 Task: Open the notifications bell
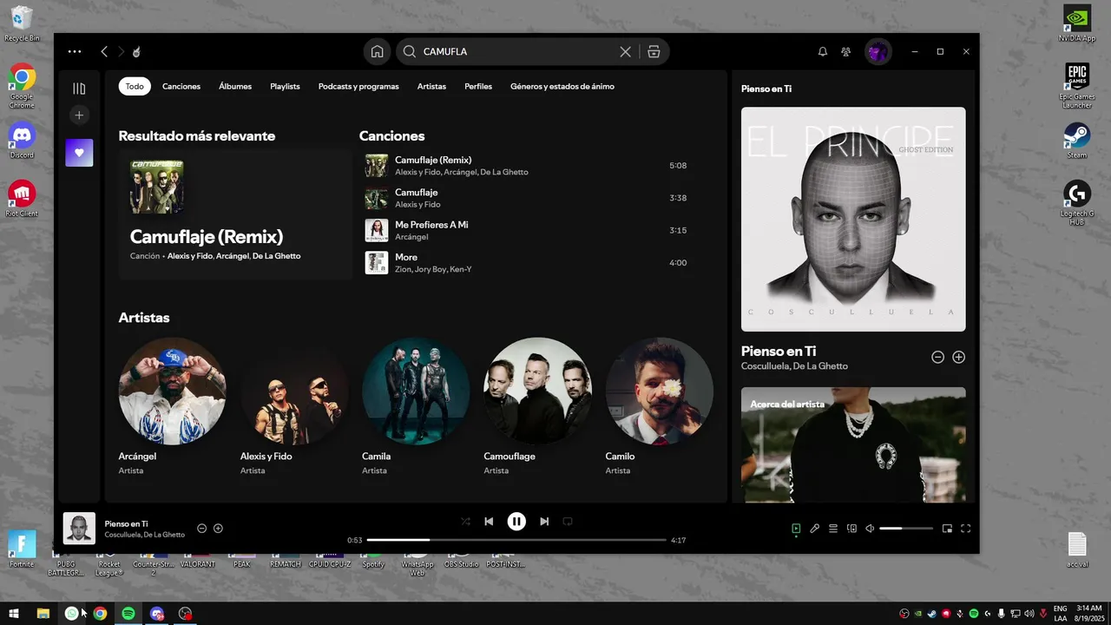tap(823, 51)
